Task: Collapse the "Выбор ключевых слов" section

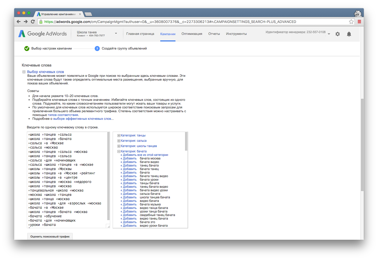Action: 24,72
